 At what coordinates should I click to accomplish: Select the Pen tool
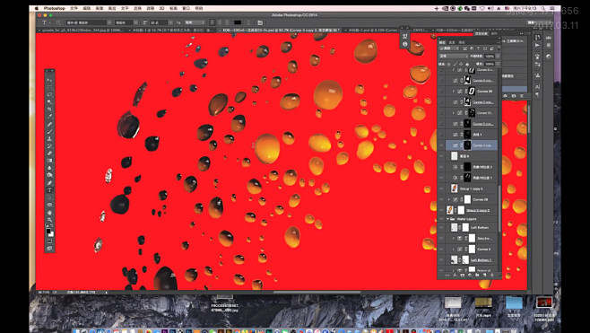[x=49, y=183]
